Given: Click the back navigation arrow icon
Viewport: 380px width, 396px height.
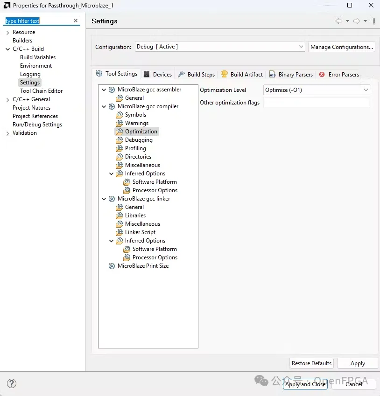Looking at the screenshot, I should [339, 21].
